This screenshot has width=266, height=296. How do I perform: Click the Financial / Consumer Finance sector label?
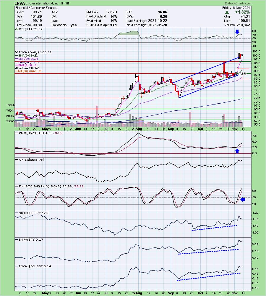pyautogui.click(x=36, y=8)
